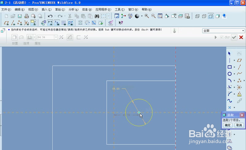The width and height of the screenshot is (246, 150).
Task: Click the 64.34 depth input field
Action: tap(46, 37)
